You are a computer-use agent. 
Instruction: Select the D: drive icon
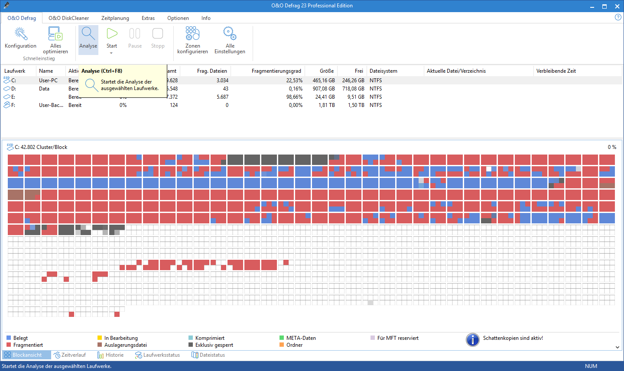point(6,88)
